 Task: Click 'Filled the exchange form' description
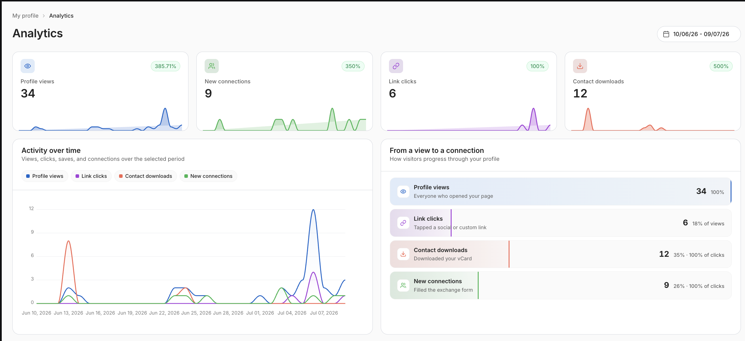pyautogui.click(x=443, y=290)
